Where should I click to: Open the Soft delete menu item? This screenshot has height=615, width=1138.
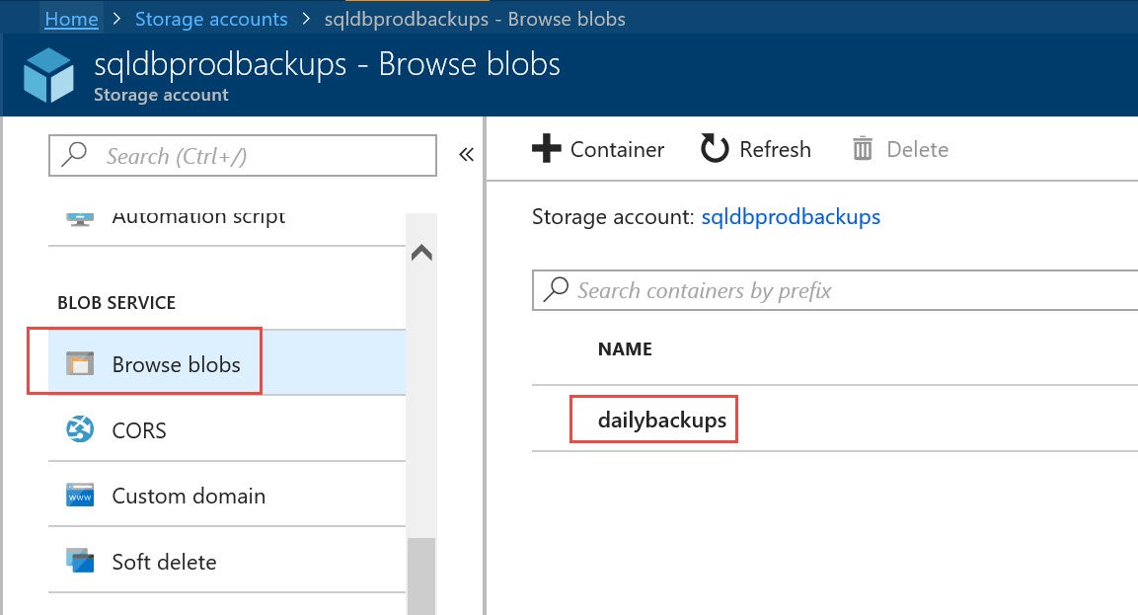(x=226, y=562)
